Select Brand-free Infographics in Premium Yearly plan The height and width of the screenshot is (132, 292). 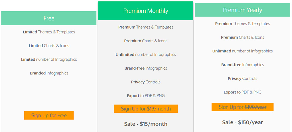click(x=242, y=65)
